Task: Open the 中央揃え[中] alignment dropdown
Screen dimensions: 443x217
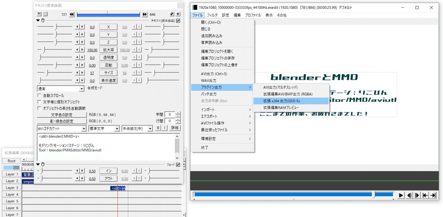Action: 137,128
